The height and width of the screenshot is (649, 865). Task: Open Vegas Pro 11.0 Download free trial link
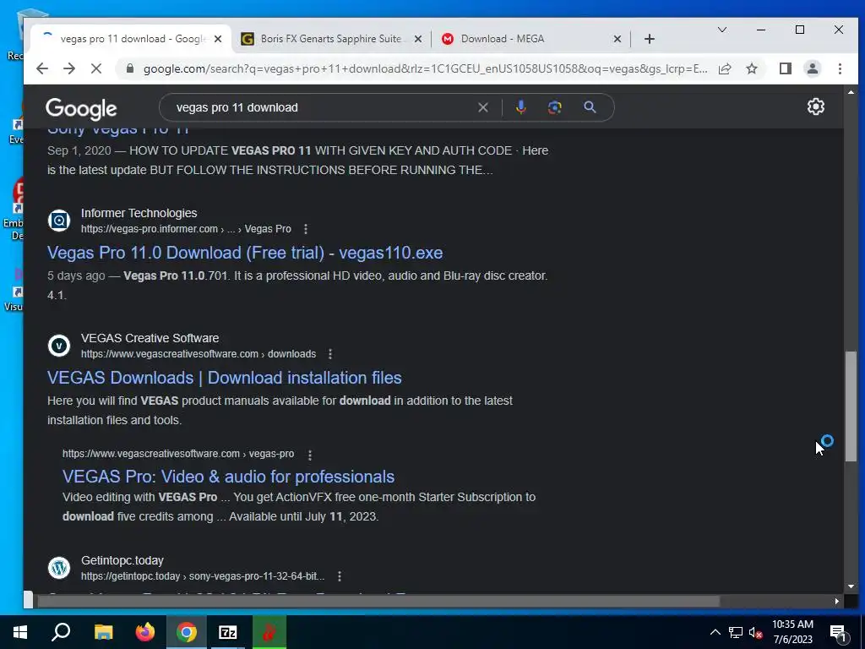[245, 253]
